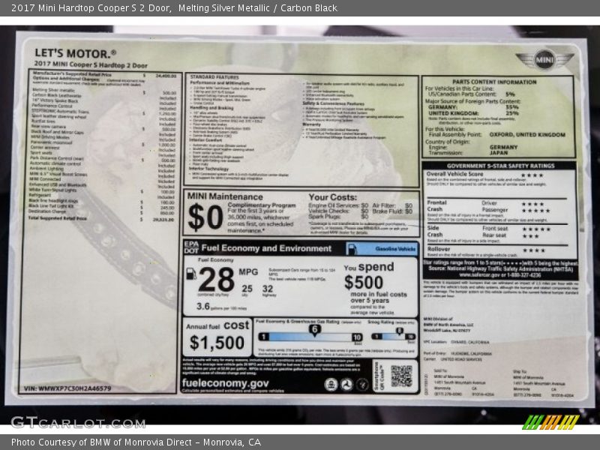The image size is (600, 450).
Task: Click '2017 MINI Cooper S Hardtop 2 Door' subtitle
Action: [x=91, y=64]
